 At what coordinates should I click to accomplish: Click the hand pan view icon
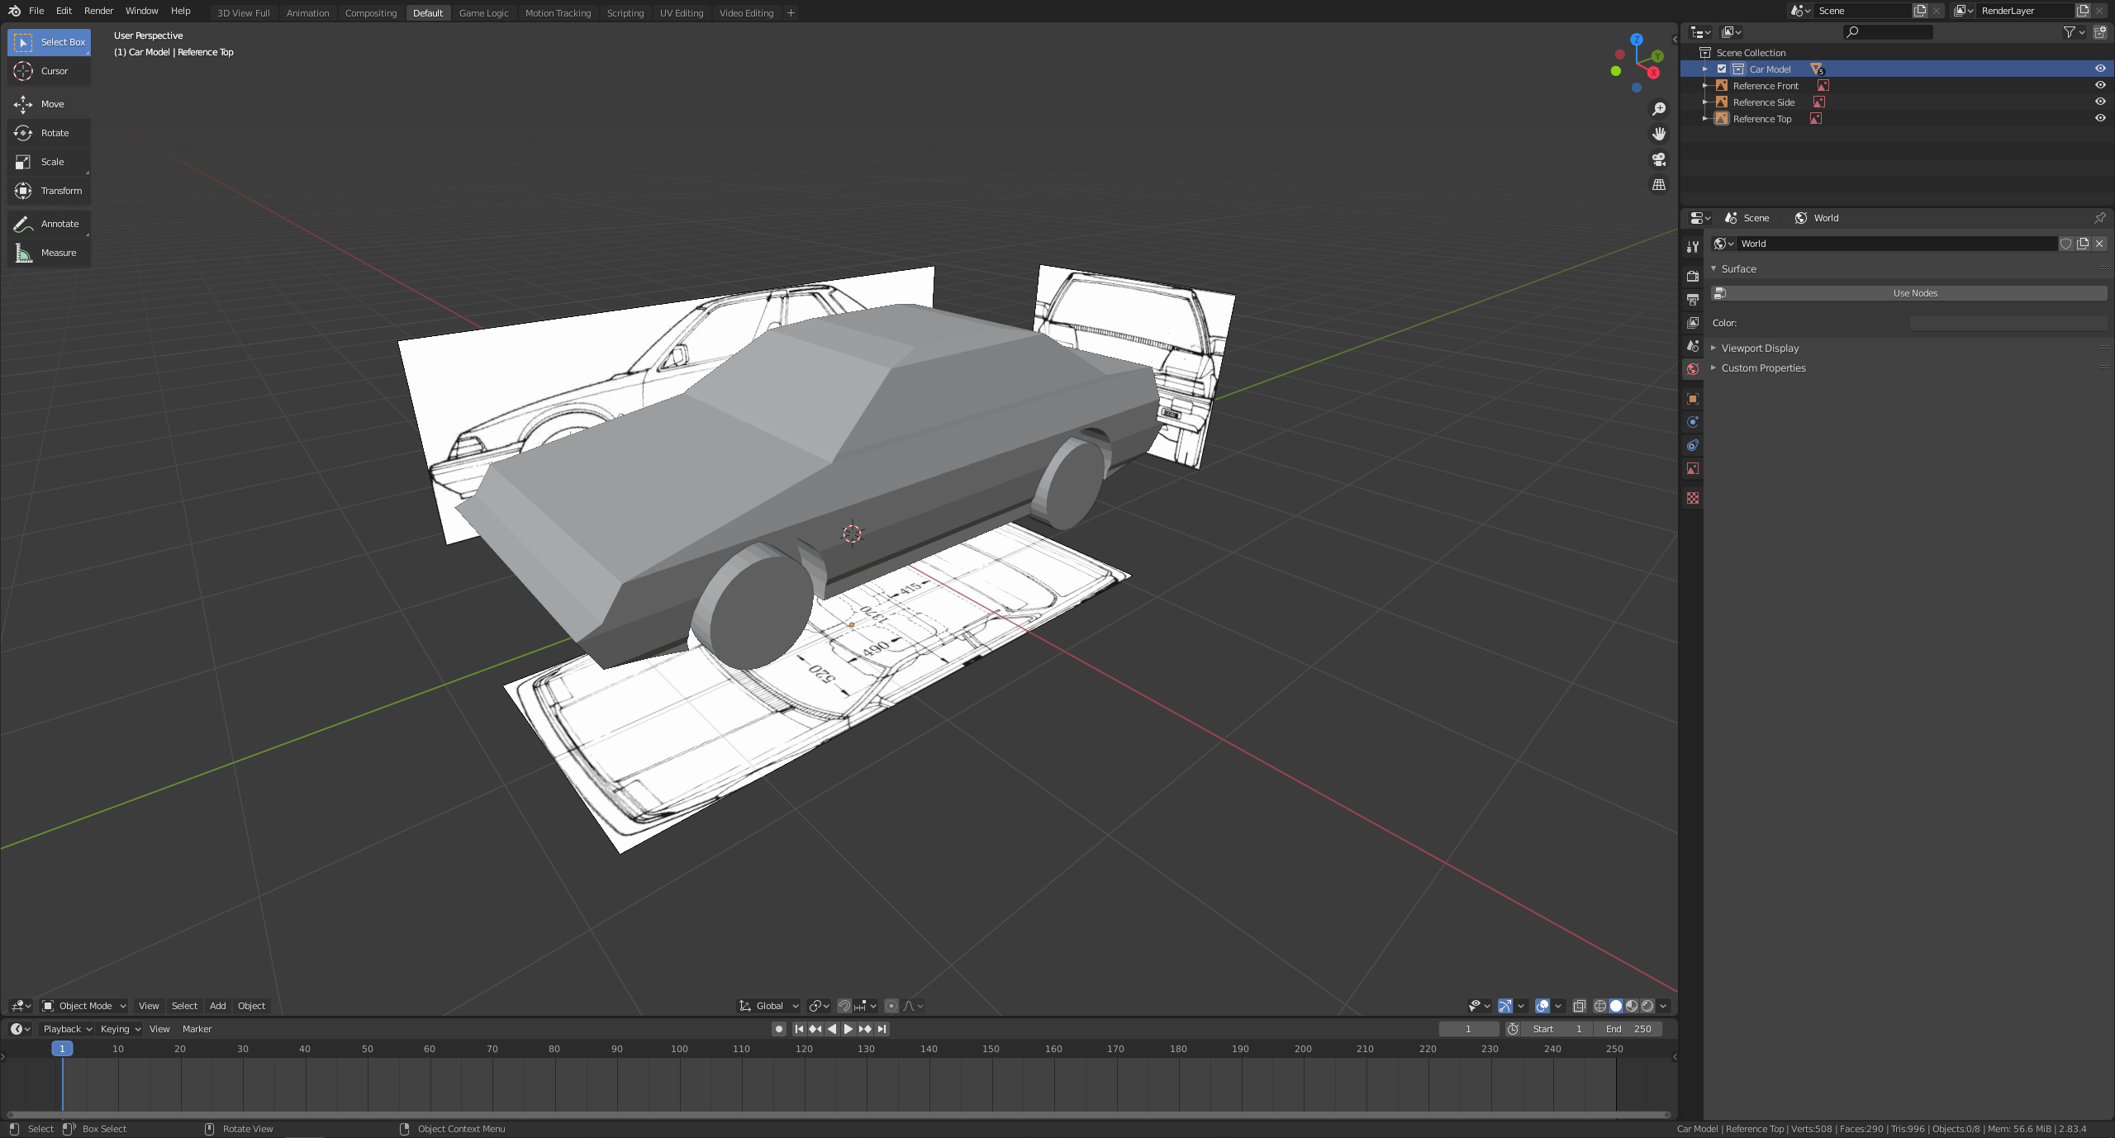pos(1658,134)
